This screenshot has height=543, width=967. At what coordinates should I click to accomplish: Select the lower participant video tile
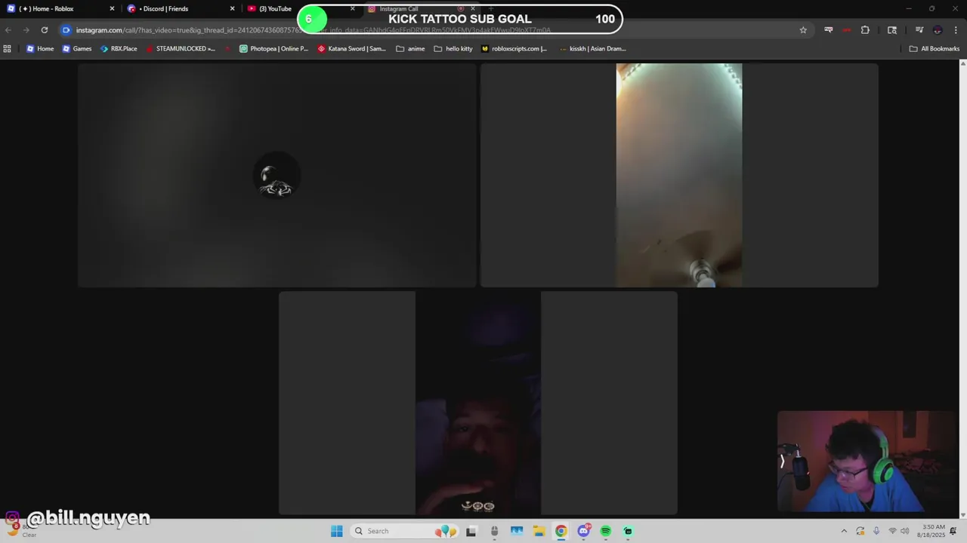coord(477,403)
